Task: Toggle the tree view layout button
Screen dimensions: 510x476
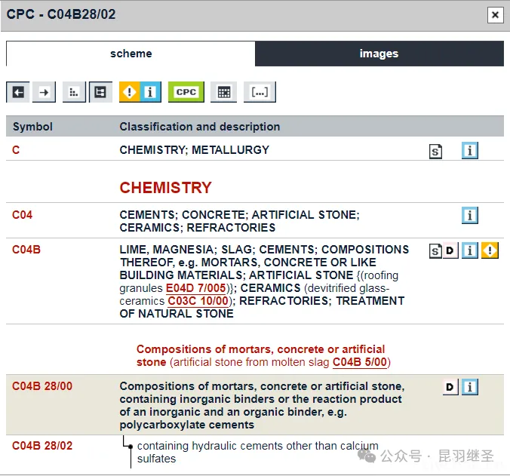Action: click(100, 92)
